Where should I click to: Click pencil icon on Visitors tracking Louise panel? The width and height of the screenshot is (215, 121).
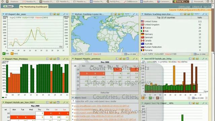[x=134, y=14]
